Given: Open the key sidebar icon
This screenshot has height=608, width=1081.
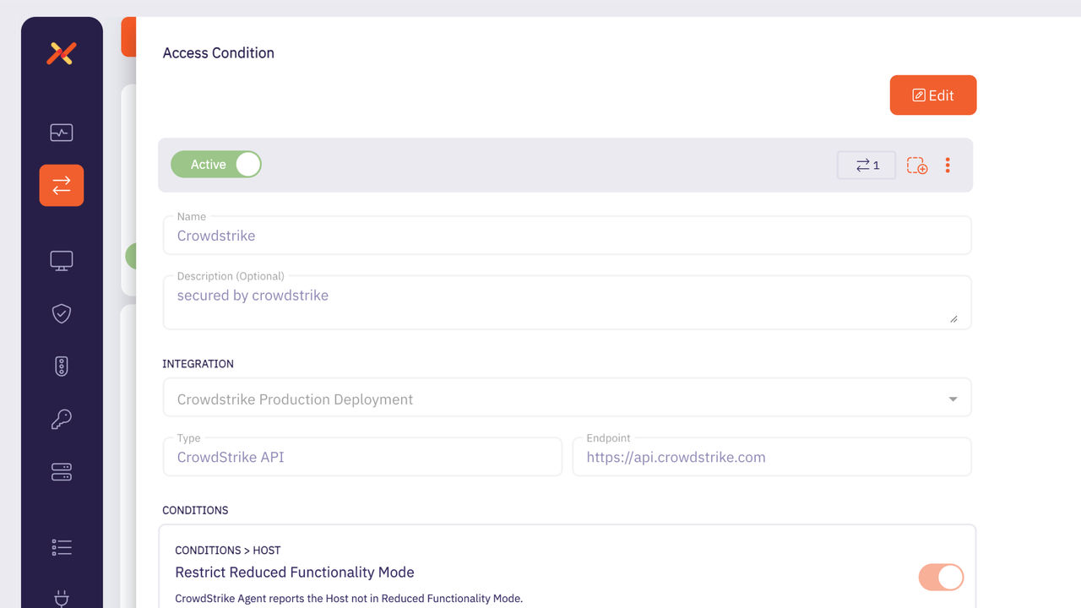Looking at the screenshot, I should pos(62,419).
